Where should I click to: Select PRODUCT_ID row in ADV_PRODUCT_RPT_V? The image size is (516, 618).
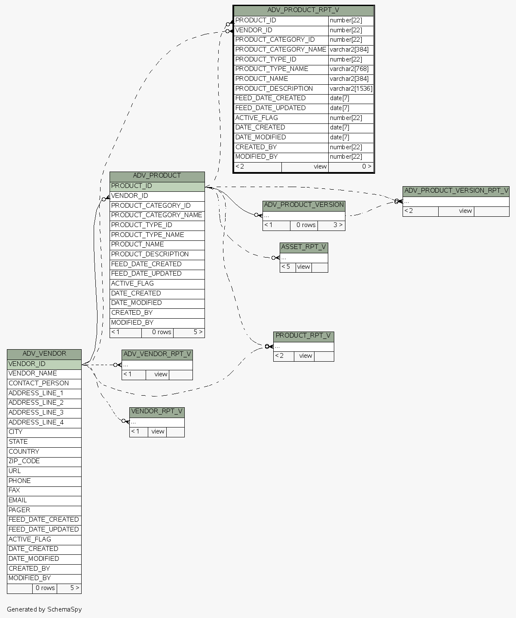point(303,21)
